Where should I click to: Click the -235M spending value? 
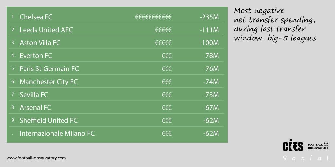pyautogui.click(x=209, y=17)
